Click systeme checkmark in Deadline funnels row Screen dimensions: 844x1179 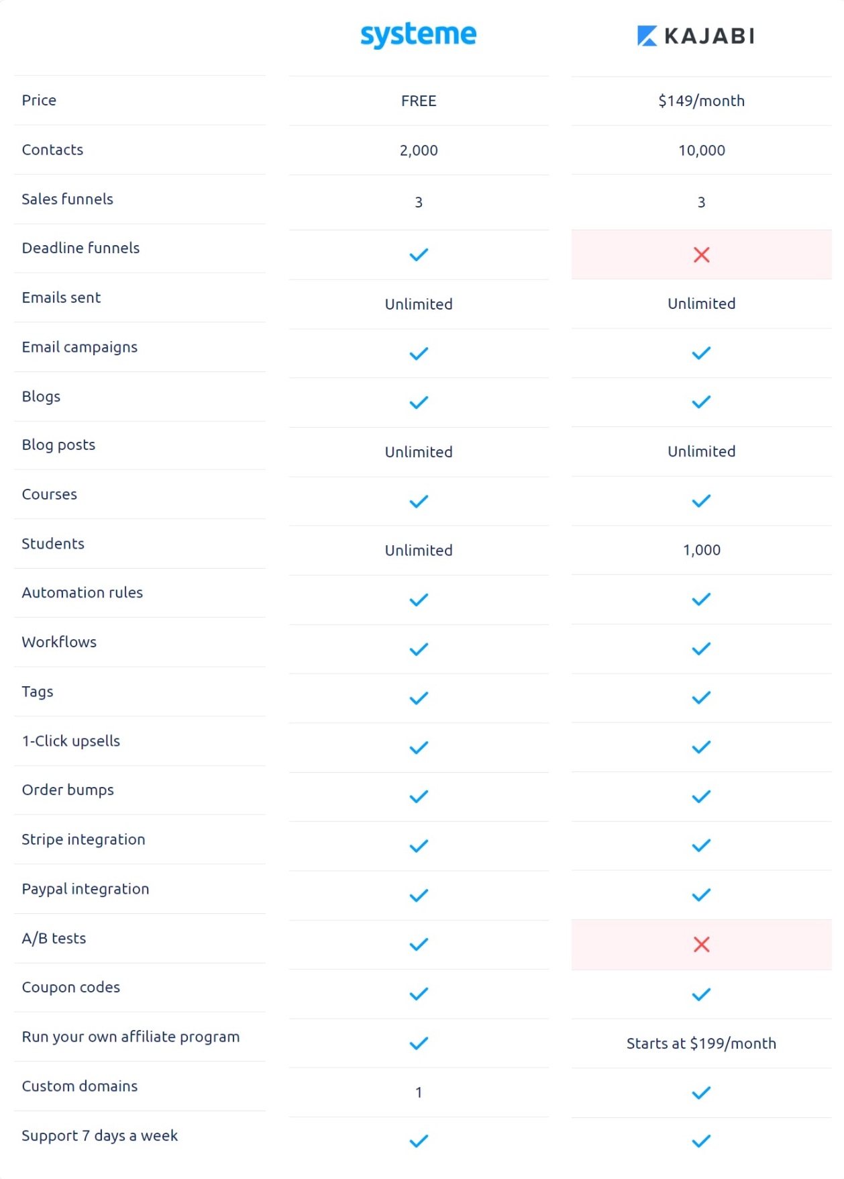pyautogui.click(x=419, y=254)
